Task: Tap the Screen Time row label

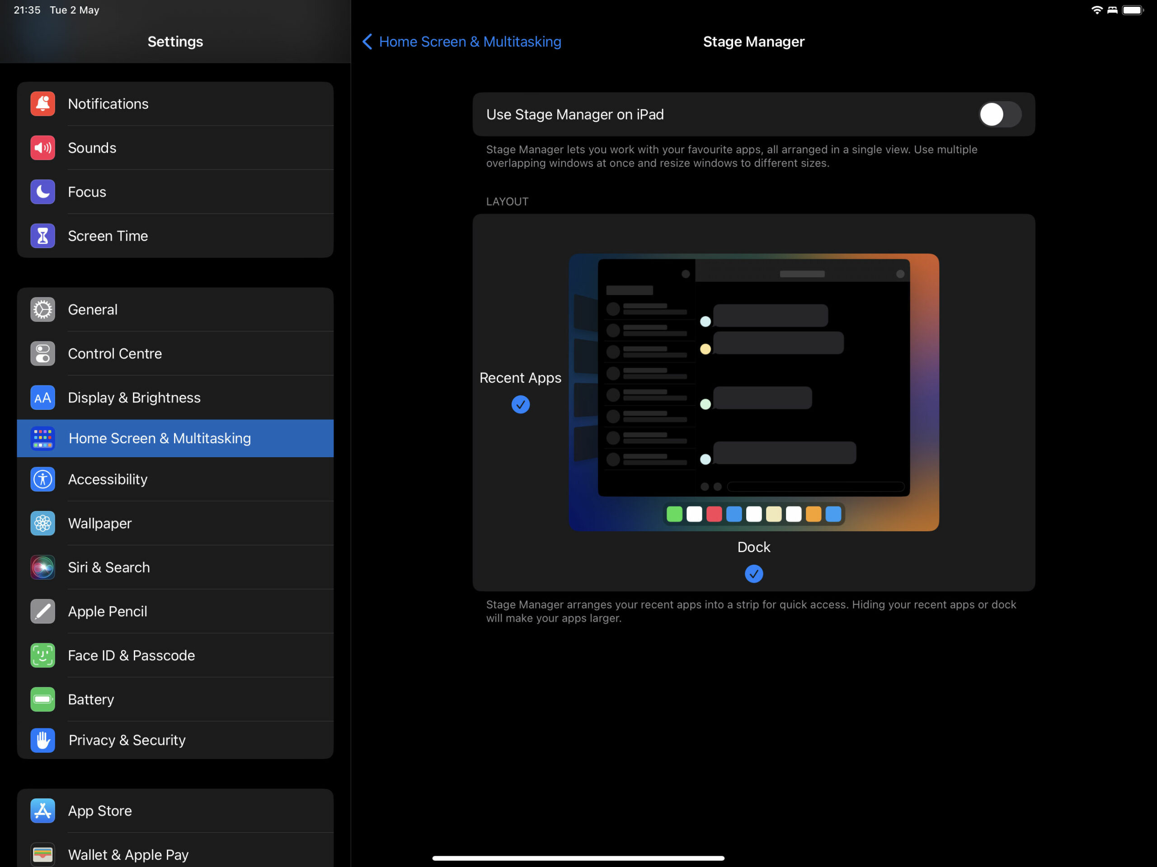Action: coord(108,236)
